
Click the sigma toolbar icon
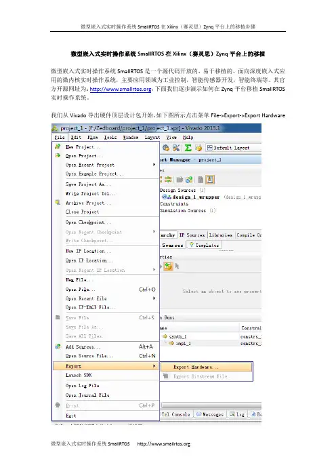click(188, 148)
